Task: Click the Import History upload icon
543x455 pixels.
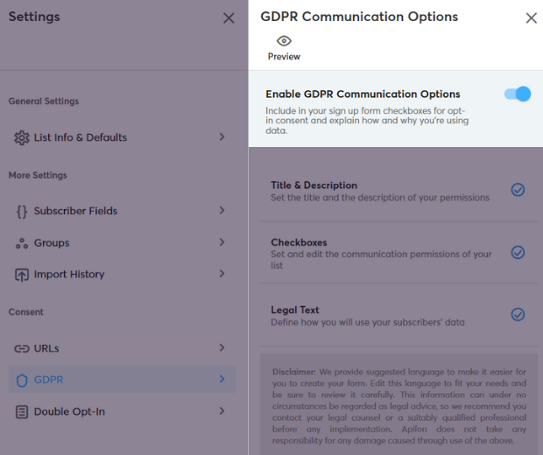Action: point(22,275)
